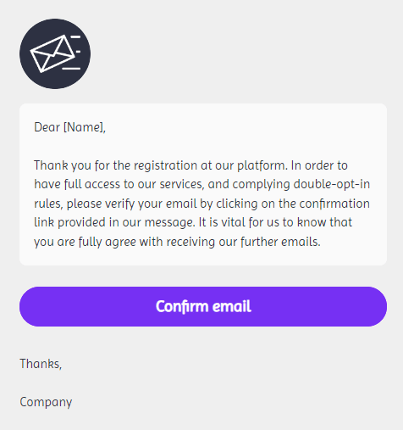Image resolution: width=403 pixels, height=430 pixels.
Task: Click the 'Company' signature text
Action: (x=46, y=402)
